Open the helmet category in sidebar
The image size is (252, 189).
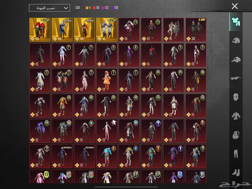[x=236, y=41]
